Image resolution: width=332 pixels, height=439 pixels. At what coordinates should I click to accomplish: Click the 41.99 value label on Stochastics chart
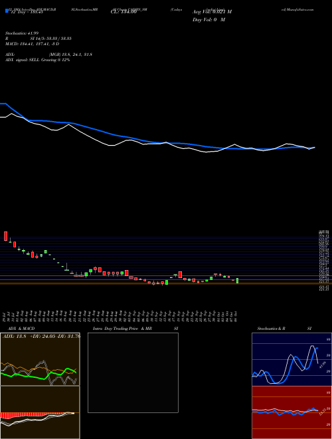coord(322,365)
